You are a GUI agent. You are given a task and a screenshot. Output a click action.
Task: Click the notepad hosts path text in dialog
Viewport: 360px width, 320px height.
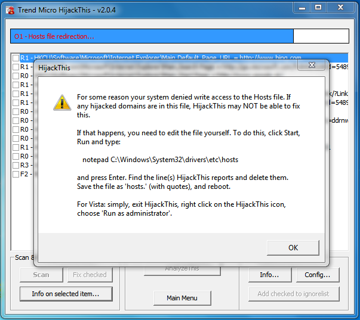pos(160,160)
